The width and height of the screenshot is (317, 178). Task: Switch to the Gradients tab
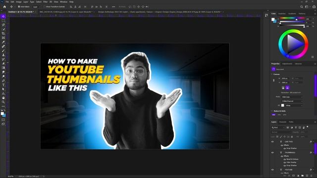pos(292,14)
